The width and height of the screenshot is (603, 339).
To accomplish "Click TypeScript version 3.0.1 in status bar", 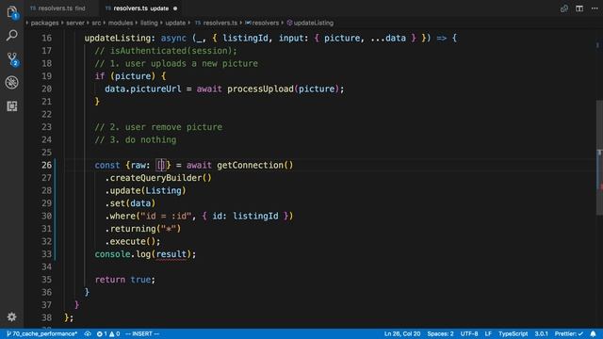I will [x=541, y=333].
